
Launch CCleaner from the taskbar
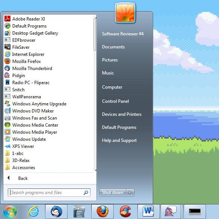point(125,212)
